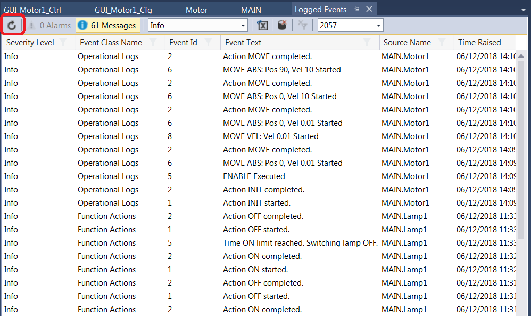Sort by Time Raised column header

pos(479,43)
